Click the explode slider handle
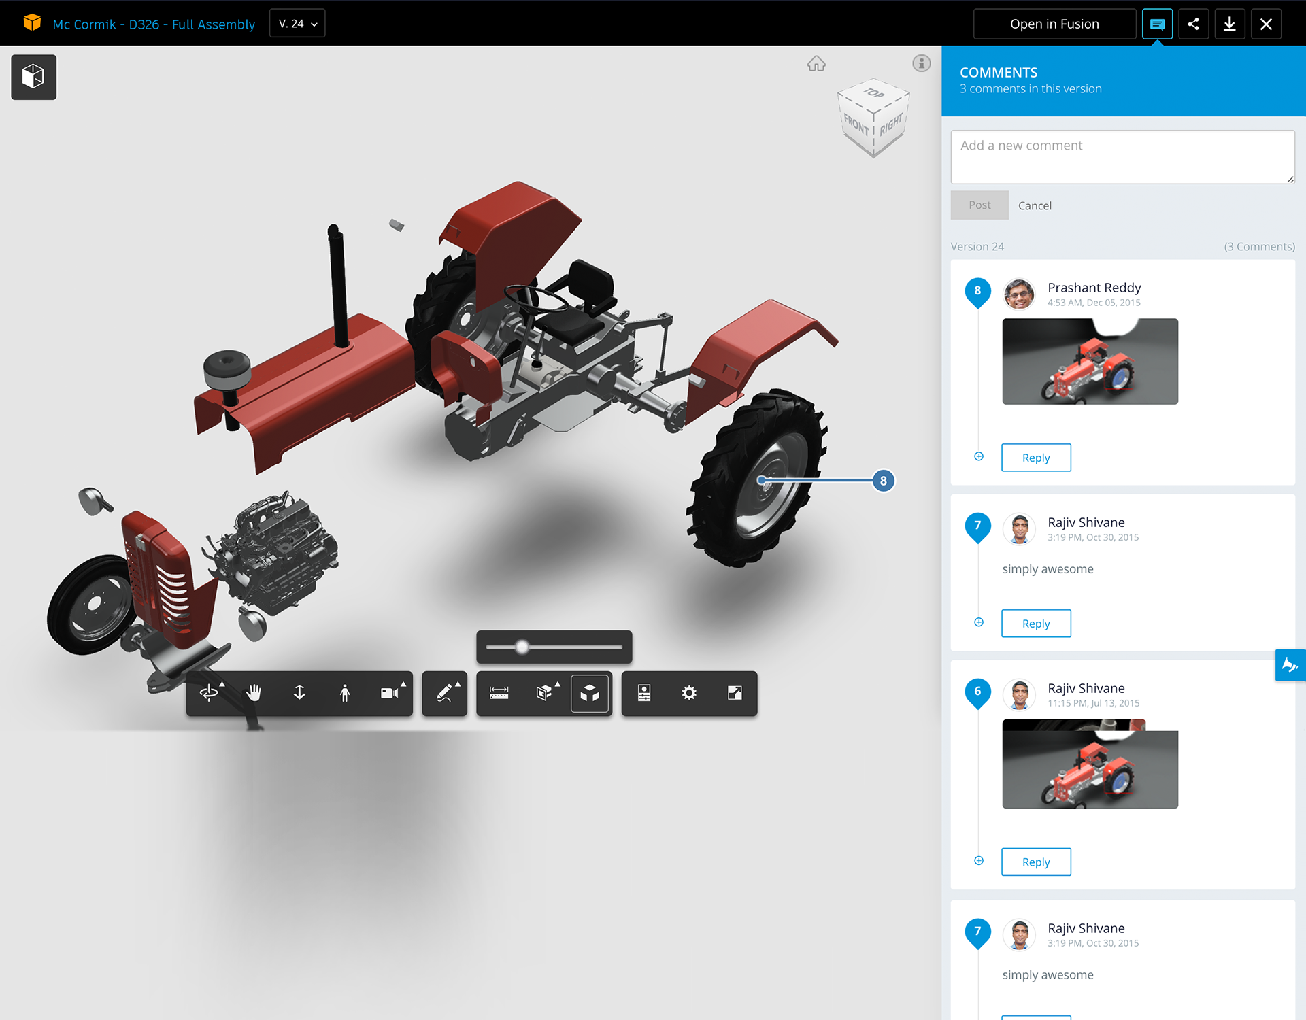This screenshot has width=1306, height=1020. coord(522,647)
